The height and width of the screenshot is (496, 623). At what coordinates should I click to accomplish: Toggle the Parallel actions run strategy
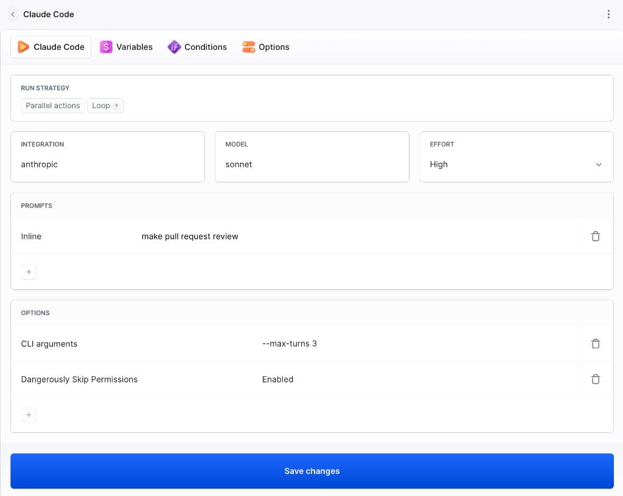pos(53,106)
